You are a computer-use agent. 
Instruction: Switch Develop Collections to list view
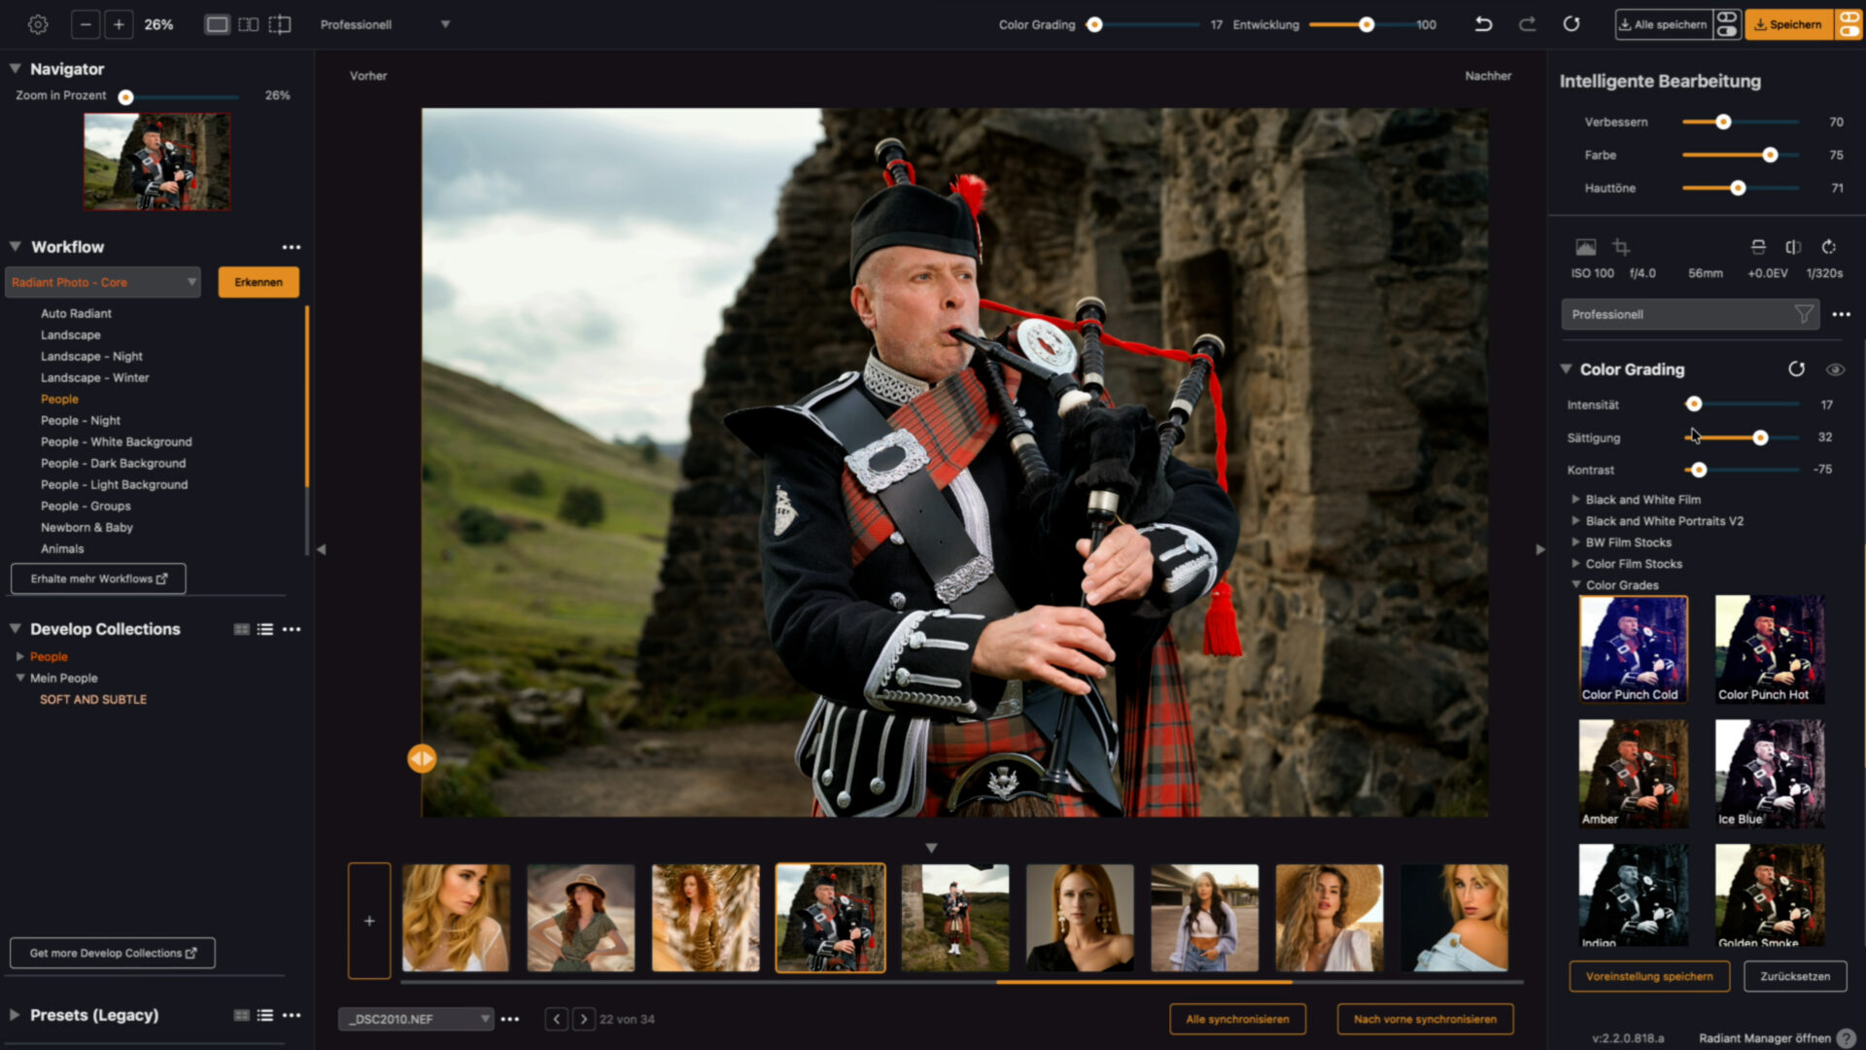265,629
